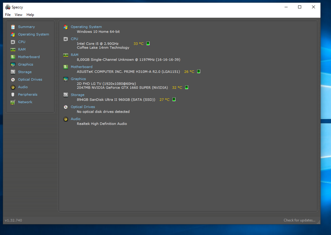Click the Coffee Lake 14nm Technology text
The image size is (331, 235).
(x=103, y=48)
